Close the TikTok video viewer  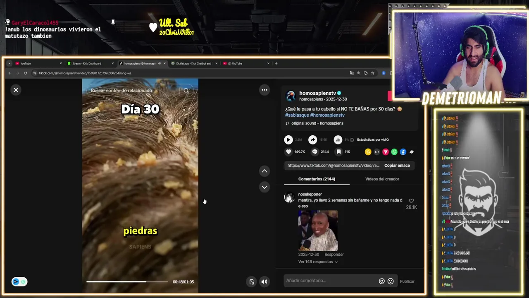[16, 90]
